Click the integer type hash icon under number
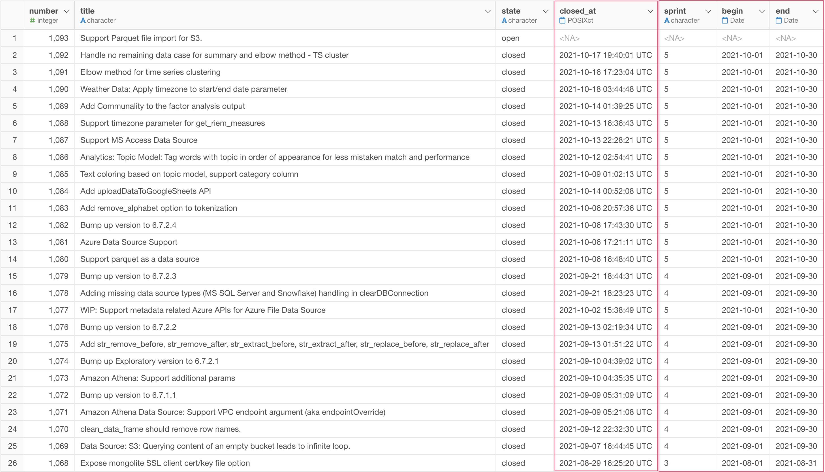The height and width of the screenshot is (472, 825). pos(32,20)
